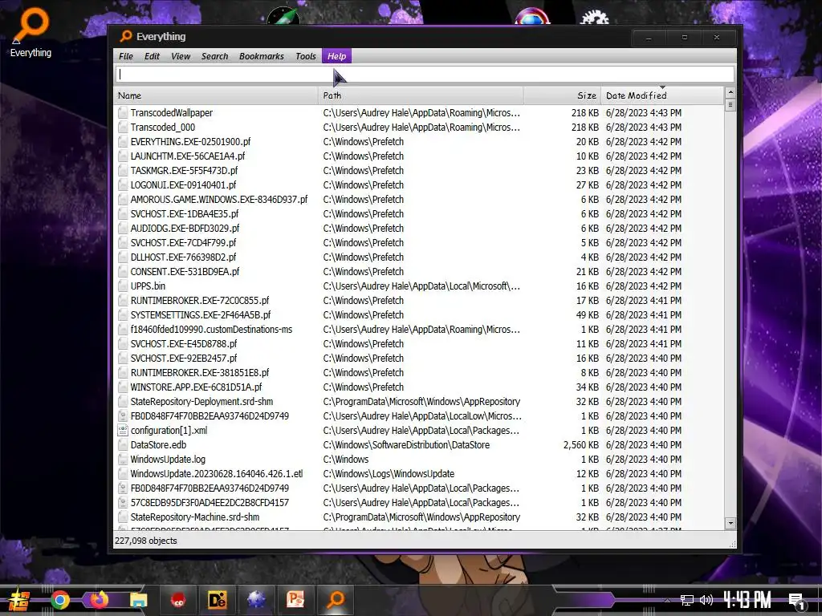Open the De application on the taskbar
The width and height of the screenshot is (822, 616).
217,600
